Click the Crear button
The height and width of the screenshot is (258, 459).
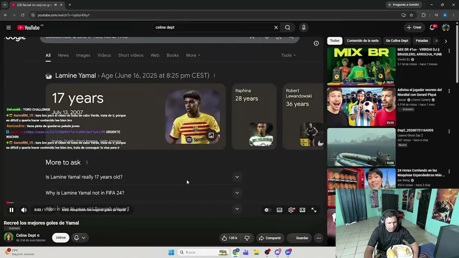(x=414, y=28)
